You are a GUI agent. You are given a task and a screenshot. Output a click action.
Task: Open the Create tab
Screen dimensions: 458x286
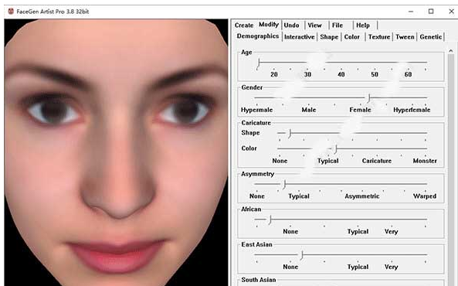[x=244, y=26]
